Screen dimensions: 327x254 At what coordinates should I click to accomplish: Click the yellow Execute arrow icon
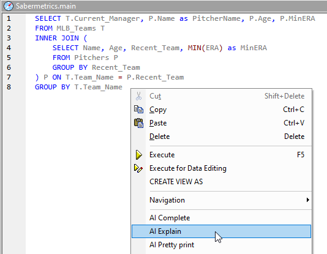point(138,155)
